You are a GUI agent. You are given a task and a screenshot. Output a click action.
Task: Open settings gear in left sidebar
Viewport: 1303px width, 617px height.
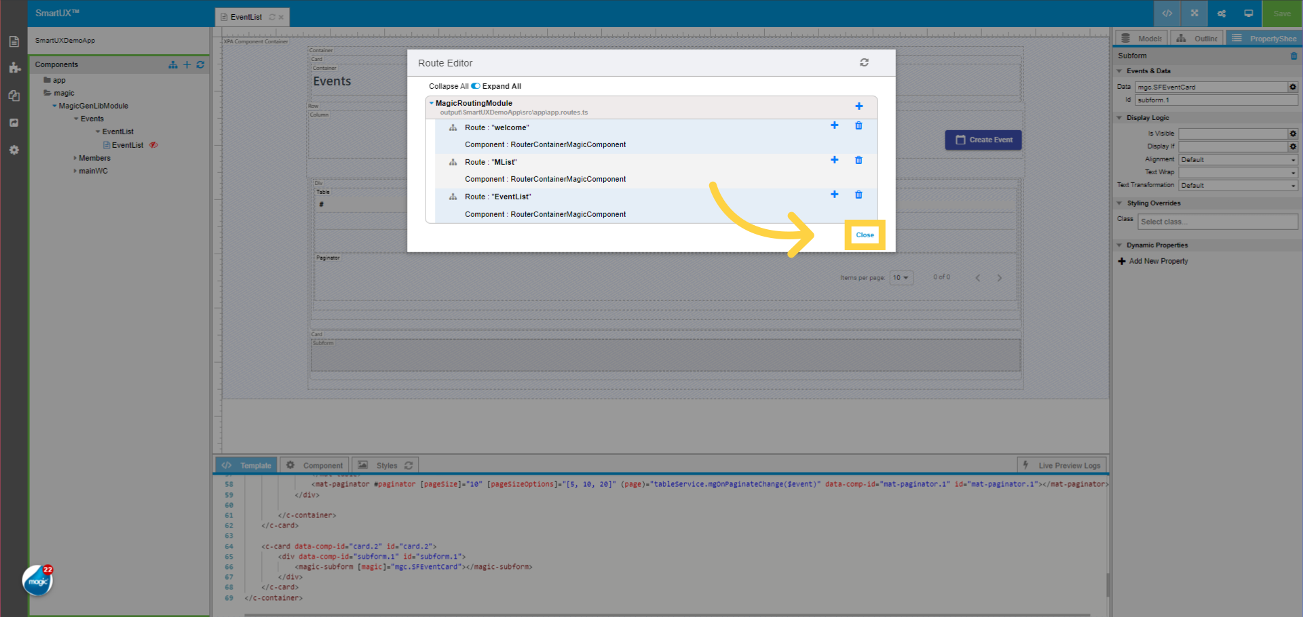pos(14,150)
